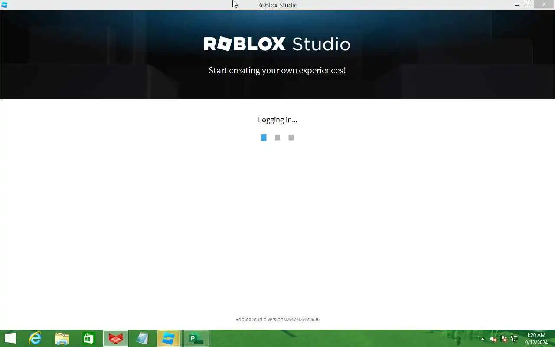Viewport: 555px width, 347px height.
Task: Click the Roblox Studio icon in title bar
Action: (x=4, y=5)
